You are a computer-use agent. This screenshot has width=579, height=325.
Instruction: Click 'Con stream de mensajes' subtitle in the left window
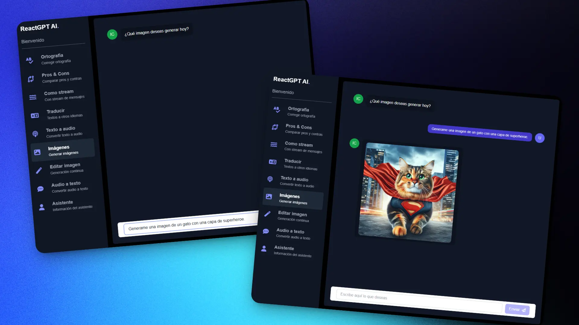[65, 98]
